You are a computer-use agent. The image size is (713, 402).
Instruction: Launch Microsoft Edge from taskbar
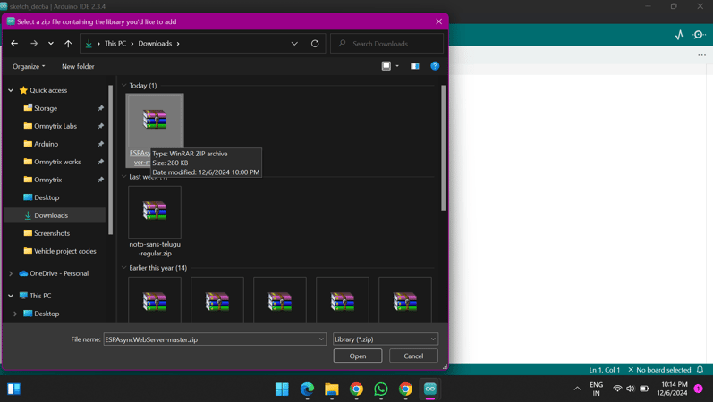[307, 389]
